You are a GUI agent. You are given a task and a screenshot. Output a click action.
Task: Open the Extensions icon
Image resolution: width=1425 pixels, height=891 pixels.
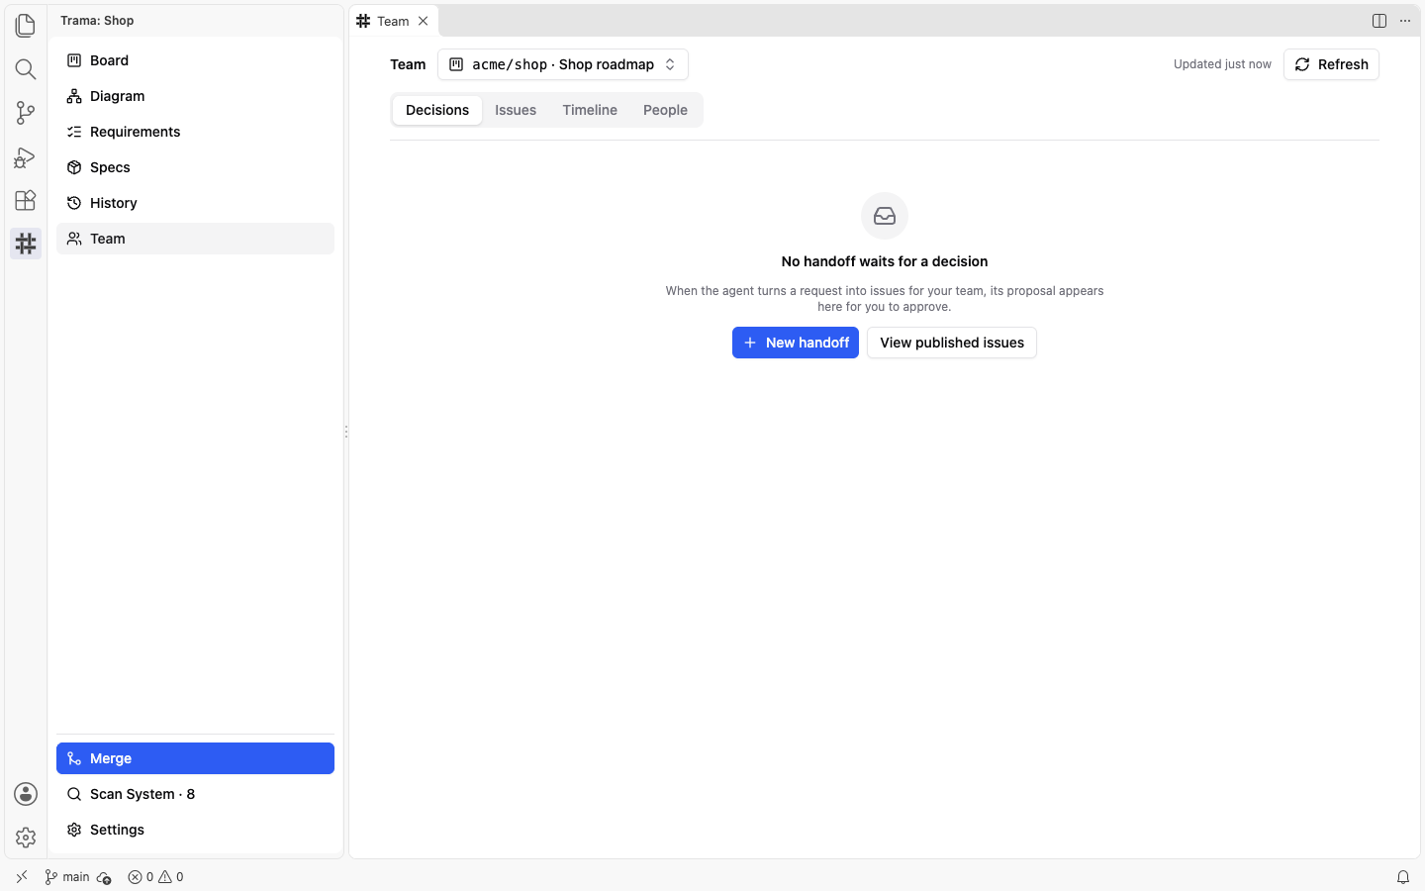(x=26, y=200)
